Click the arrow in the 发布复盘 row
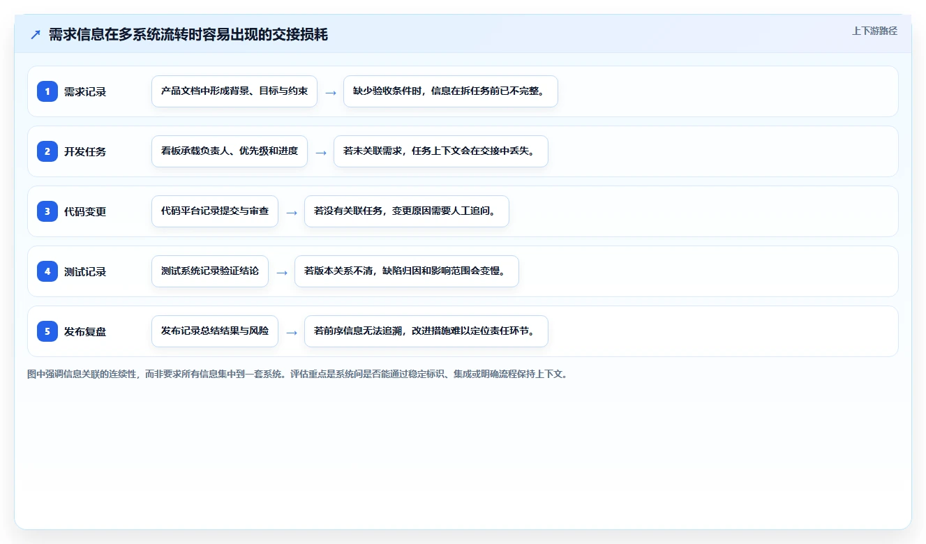This screenshot has width=926, height=544. coord(292,332)
